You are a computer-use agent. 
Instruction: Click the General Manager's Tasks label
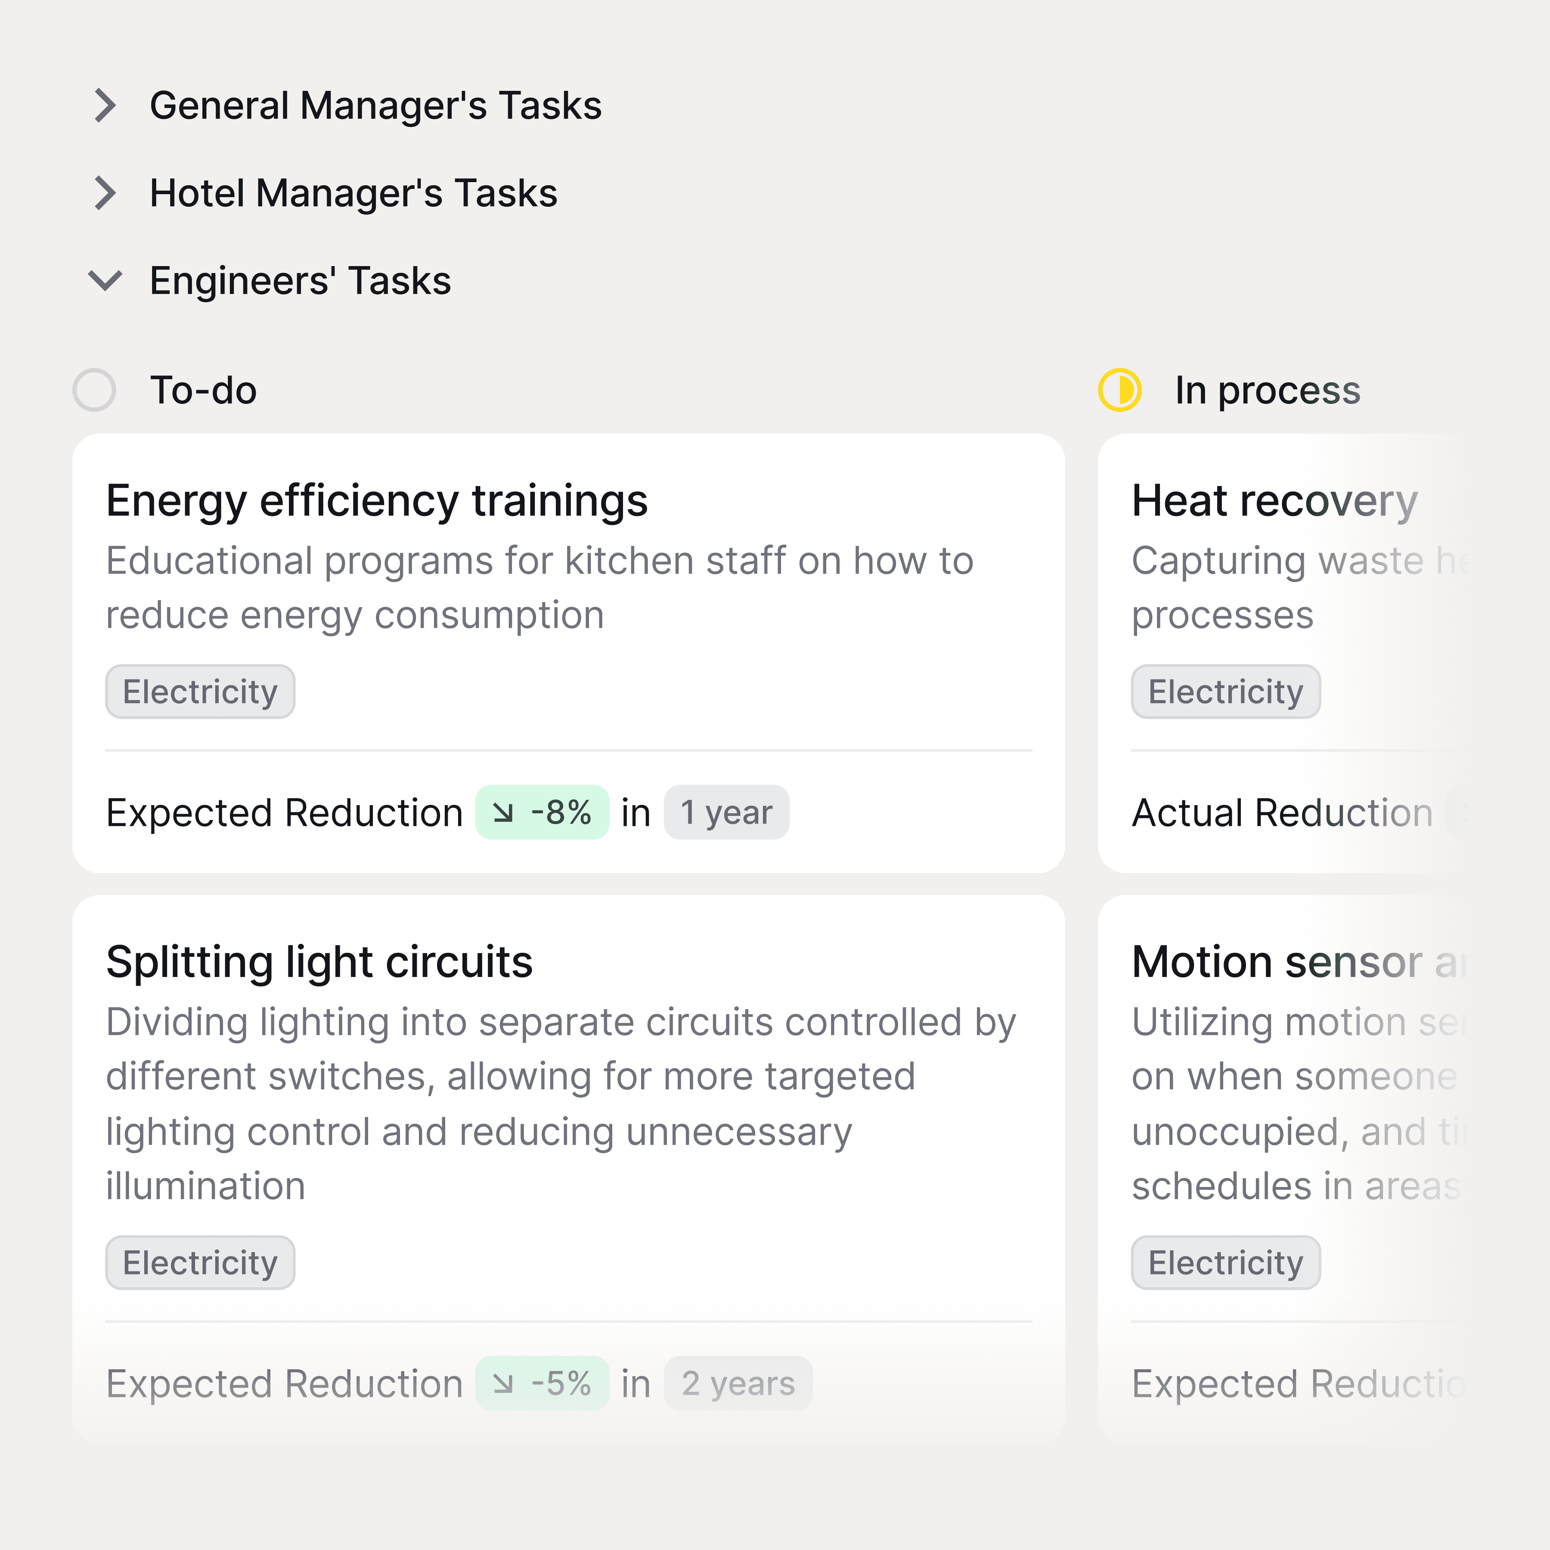(375, 105)
